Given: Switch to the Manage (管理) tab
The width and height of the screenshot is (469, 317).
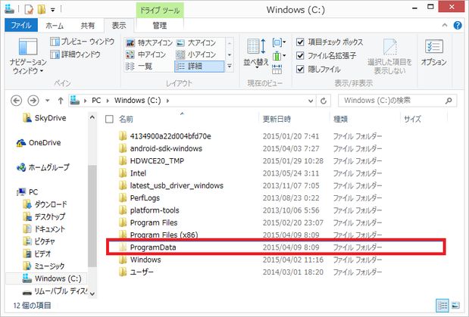Looking at the screenshot, I should pos(159,26).
